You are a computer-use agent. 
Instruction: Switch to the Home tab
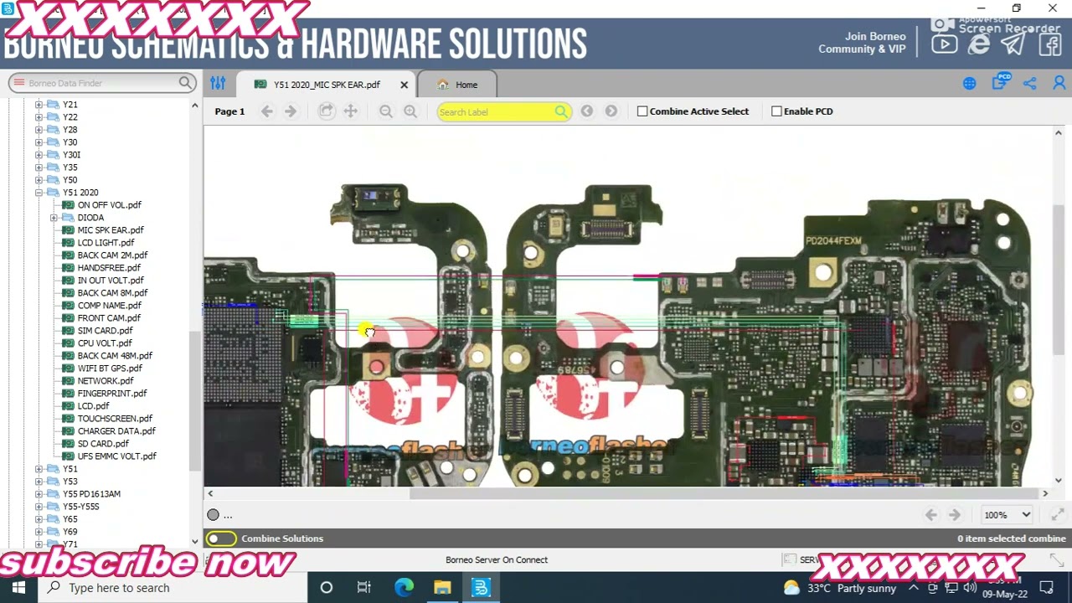(457, 85)
